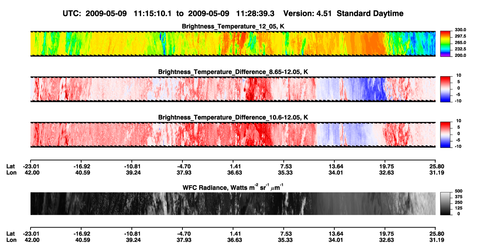Image resolution: width=484 pixels, height=248 pixels.
Task: Click the Brightness_Temperature_Difference_10.6-12.05 panel title
Action: (x=233, y=117)
